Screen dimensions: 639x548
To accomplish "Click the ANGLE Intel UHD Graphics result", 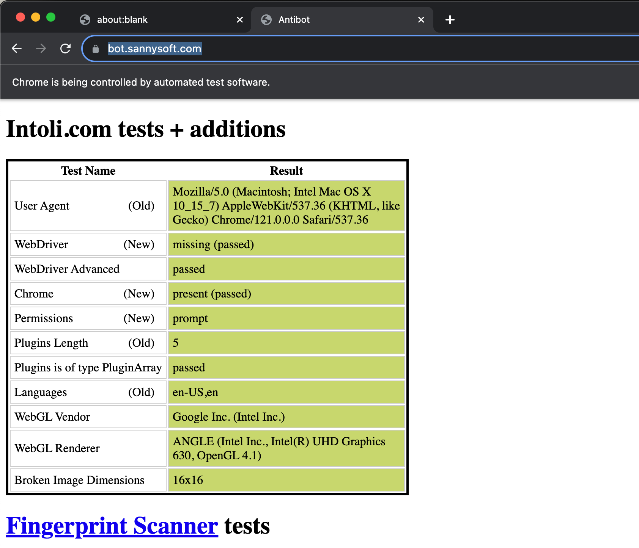I will pos(286,448).
